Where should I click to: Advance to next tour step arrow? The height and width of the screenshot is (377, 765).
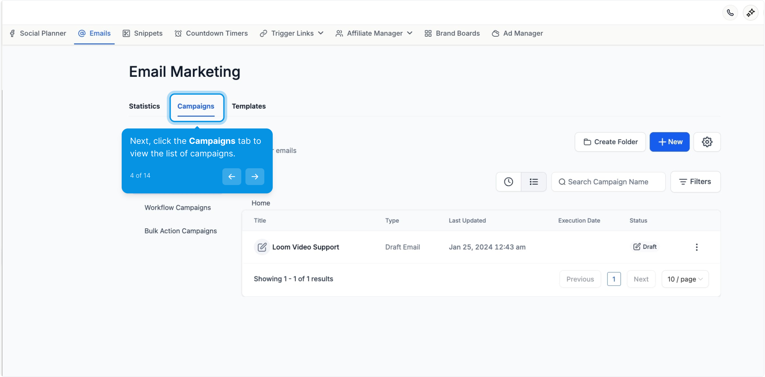click(x=255, y=176)
